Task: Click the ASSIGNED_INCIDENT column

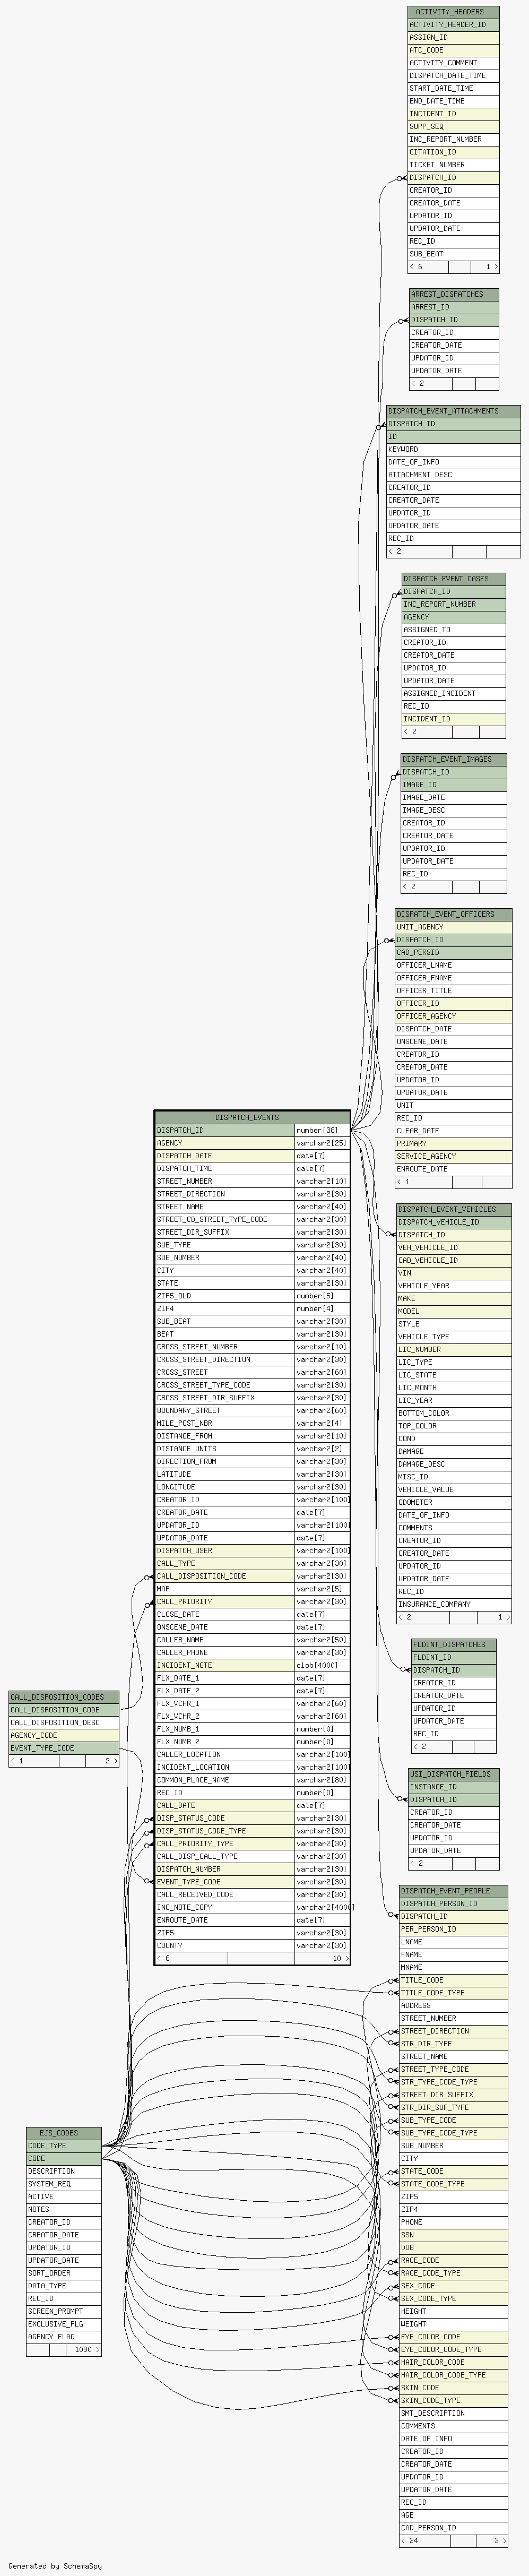Action: click(453, 693)
